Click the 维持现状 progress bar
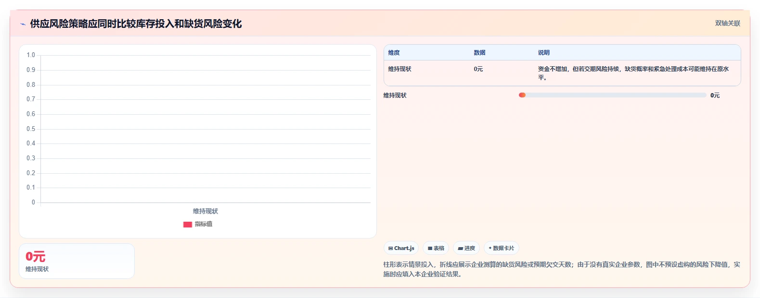760x298 pixels. [x=612, y=95]
